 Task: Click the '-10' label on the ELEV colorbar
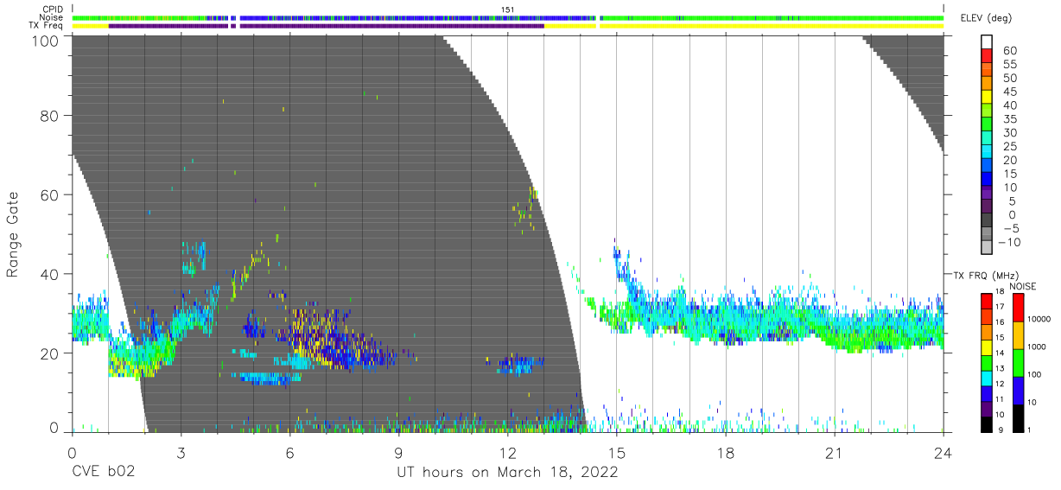(1008, 242)
